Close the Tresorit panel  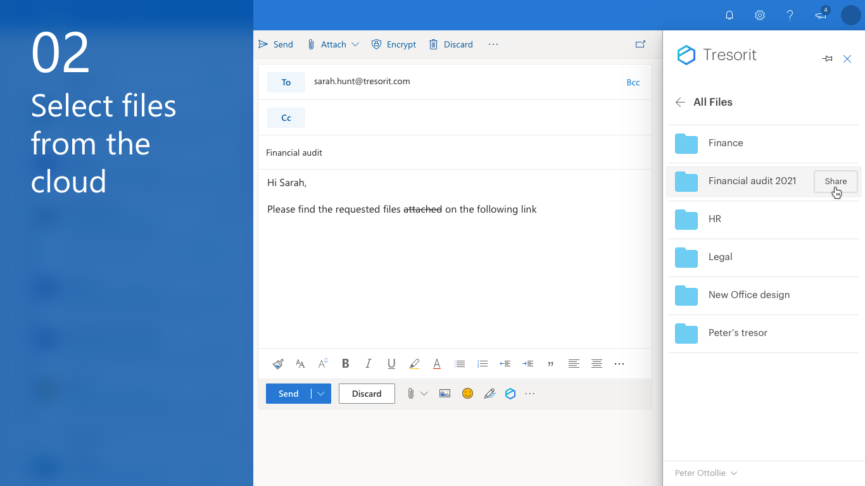tap(847, 59)
